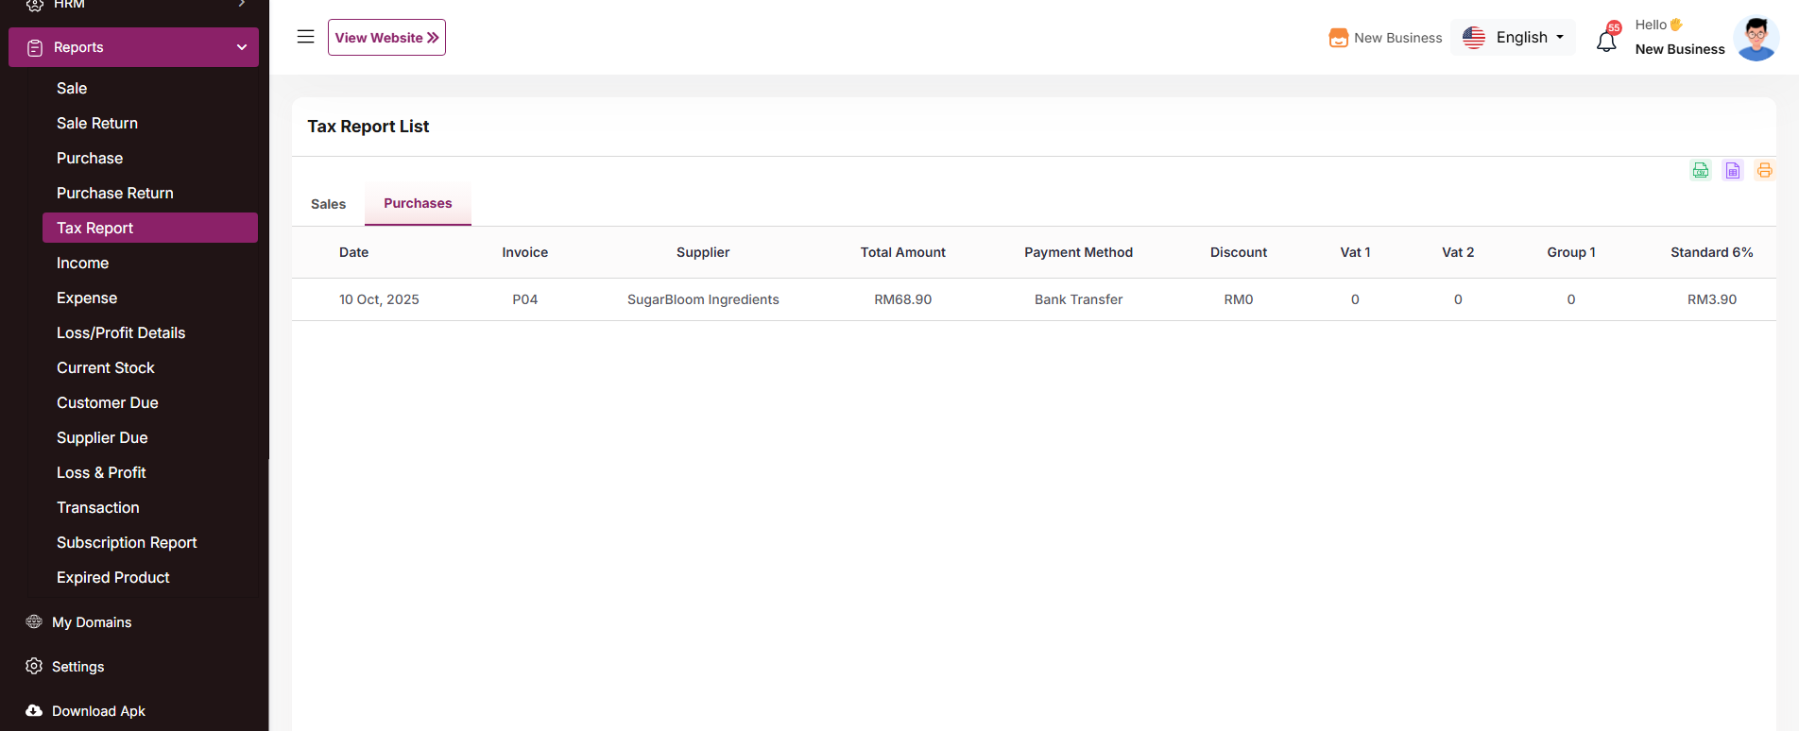The width and height of the screenshot is (1799, 731).
Task: Toggle the hamburger sidebar menu
Action: (305, 37)
